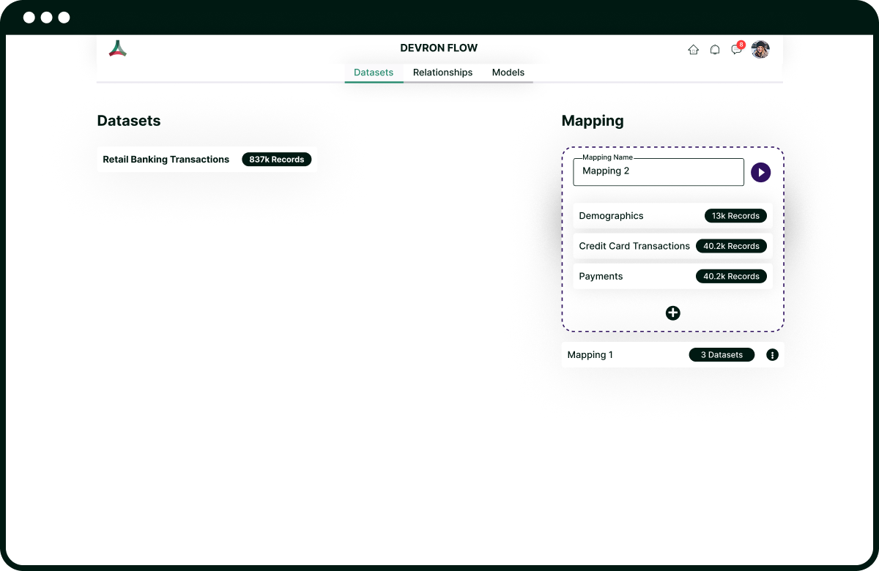The image size is (879, 571).
Task: Select Payments dataset row
Action: [672, 276]
